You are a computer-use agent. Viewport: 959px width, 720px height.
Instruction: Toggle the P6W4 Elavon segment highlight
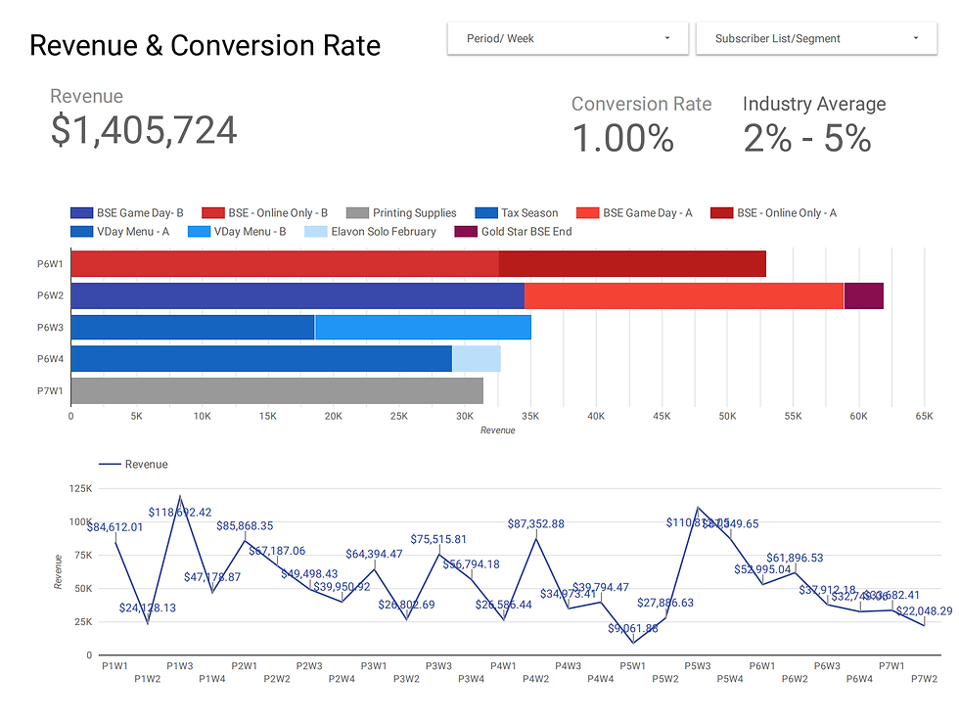click(x=475, y=358)
